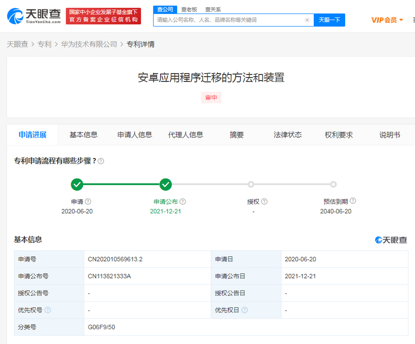The height and width of the screenshot is (344, 415).
Task: Open 华为技术有限公司 breadcrumb link
Action: [89, 44]
